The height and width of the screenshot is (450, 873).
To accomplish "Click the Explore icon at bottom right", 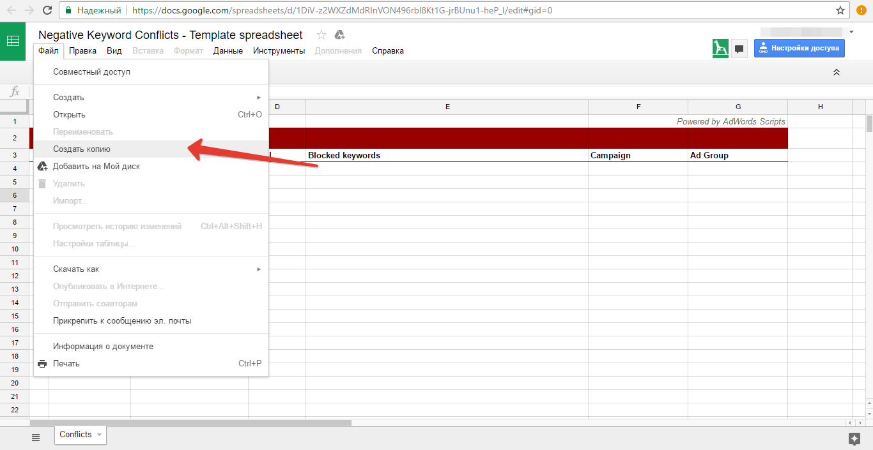I will (854, 439).
